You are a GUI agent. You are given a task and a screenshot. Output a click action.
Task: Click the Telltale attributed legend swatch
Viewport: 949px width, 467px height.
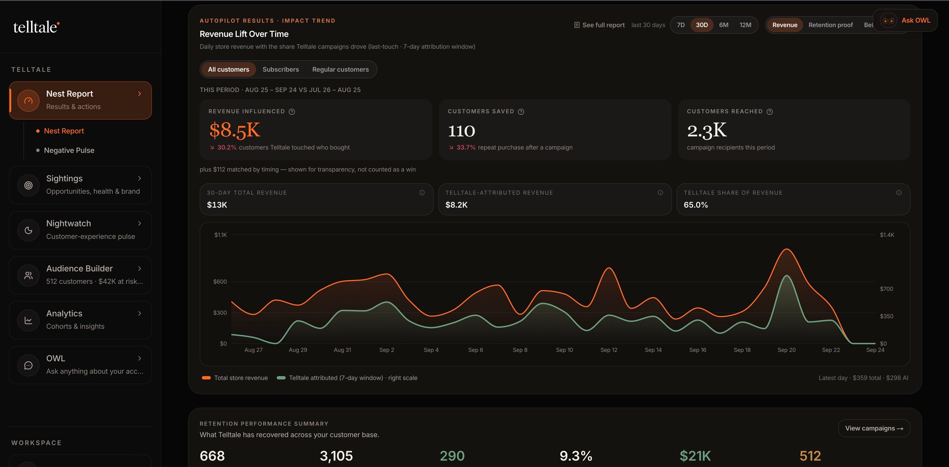[281, 378]
